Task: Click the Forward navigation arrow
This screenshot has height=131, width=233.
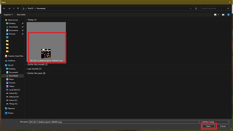Action: pyautogui.click(x=9, y=8)
